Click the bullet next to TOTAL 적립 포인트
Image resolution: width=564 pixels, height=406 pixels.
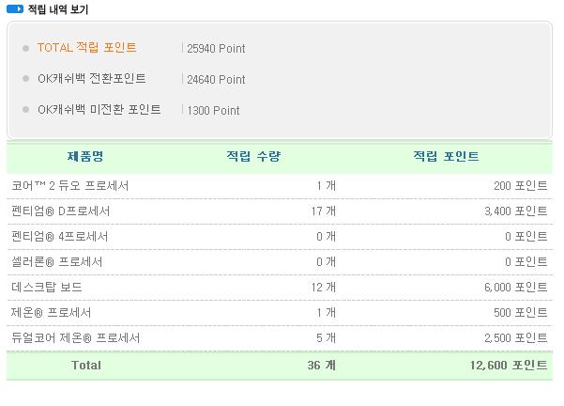[x=25, y=48]
